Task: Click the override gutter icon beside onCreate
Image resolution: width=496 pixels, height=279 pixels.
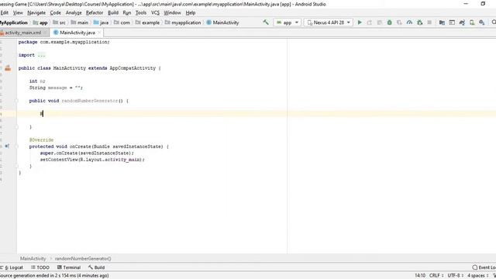Action: 7,146
